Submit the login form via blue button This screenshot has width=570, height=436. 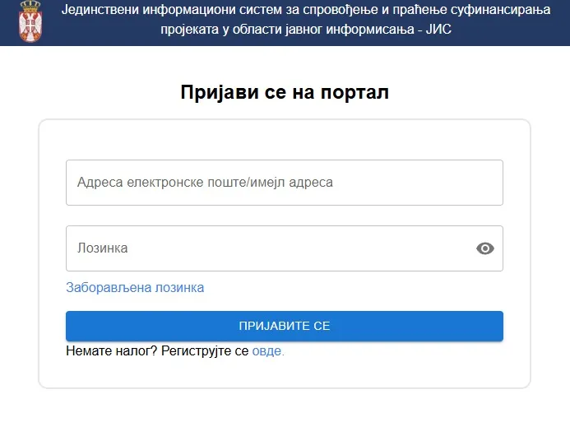coord(284,326)
